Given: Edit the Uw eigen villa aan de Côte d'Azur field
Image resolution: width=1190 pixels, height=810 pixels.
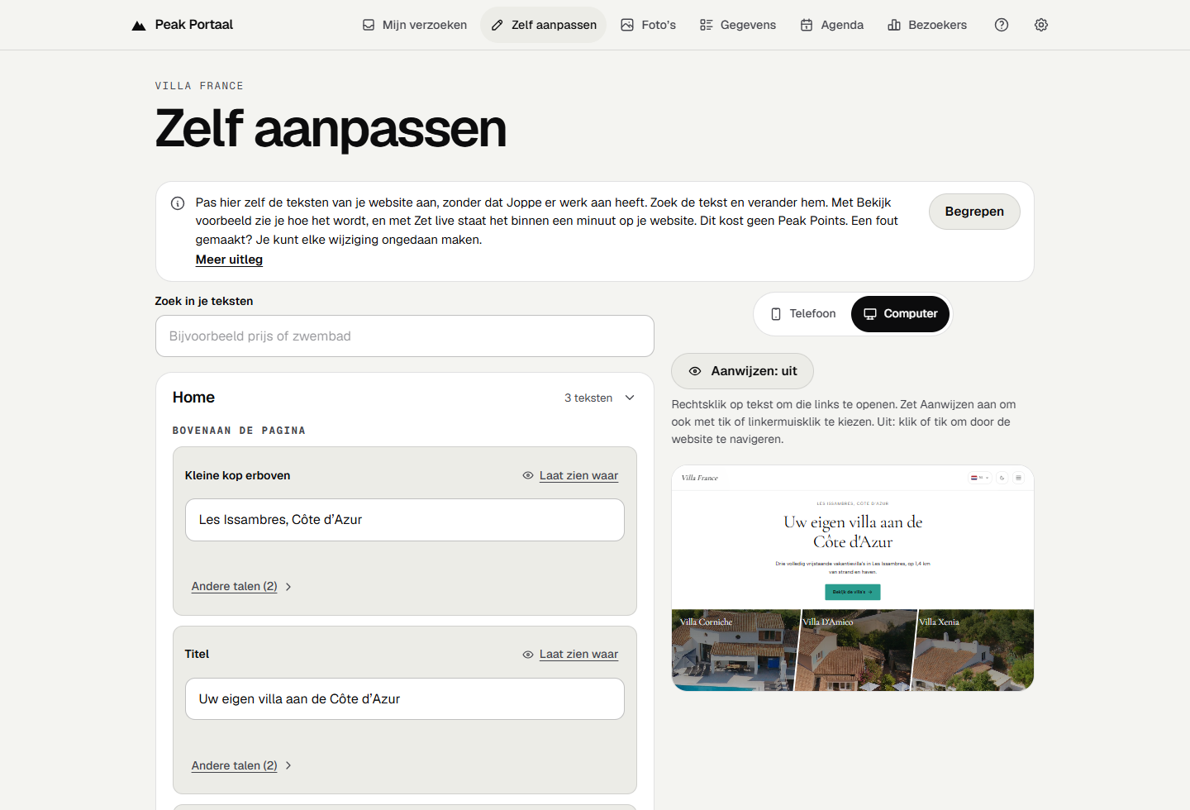Looking at the screenshot, I should (x=405, y=699).
